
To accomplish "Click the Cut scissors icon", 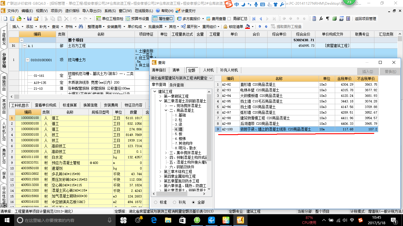I will point(46,19).
